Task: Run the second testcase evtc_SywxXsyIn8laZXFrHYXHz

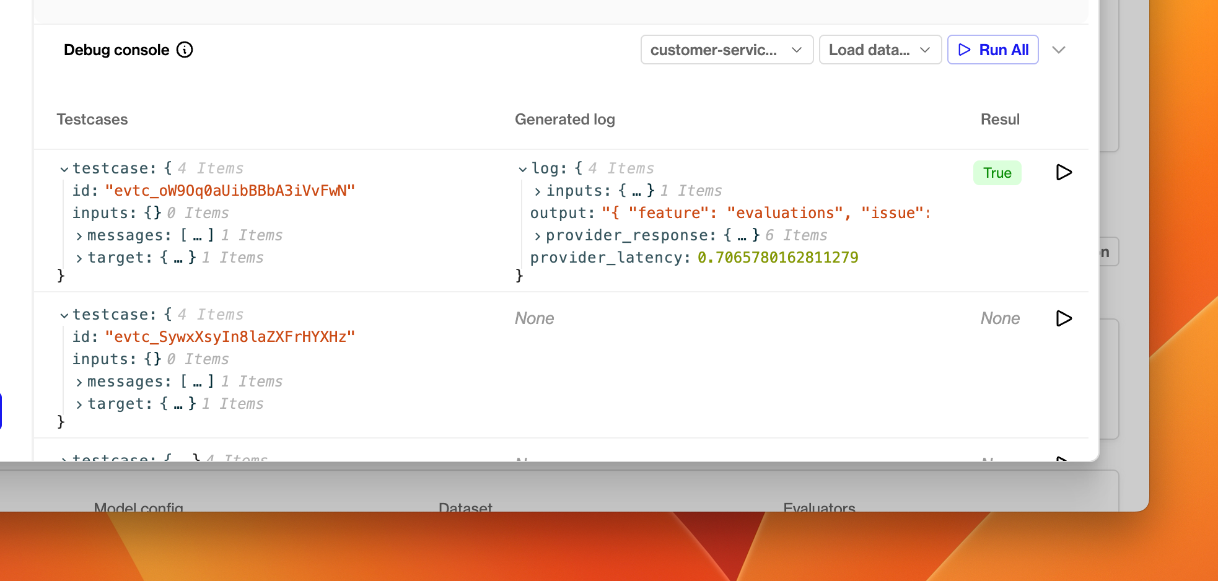Action: point(1064,318)
